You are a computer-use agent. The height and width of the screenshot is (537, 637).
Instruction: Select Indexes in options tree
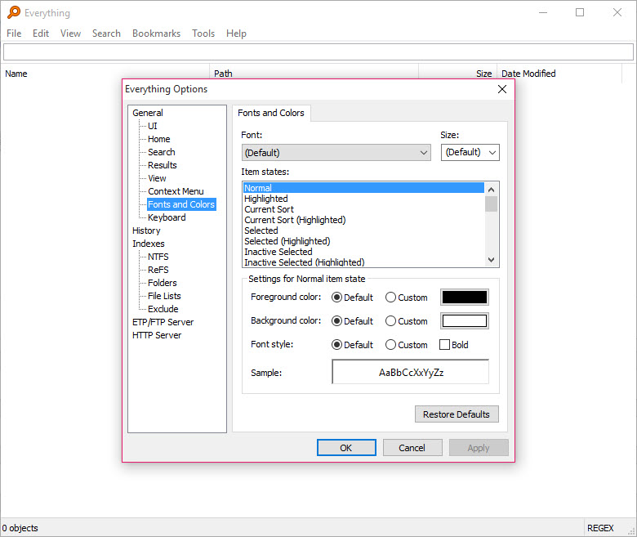[x=149, y=244]
